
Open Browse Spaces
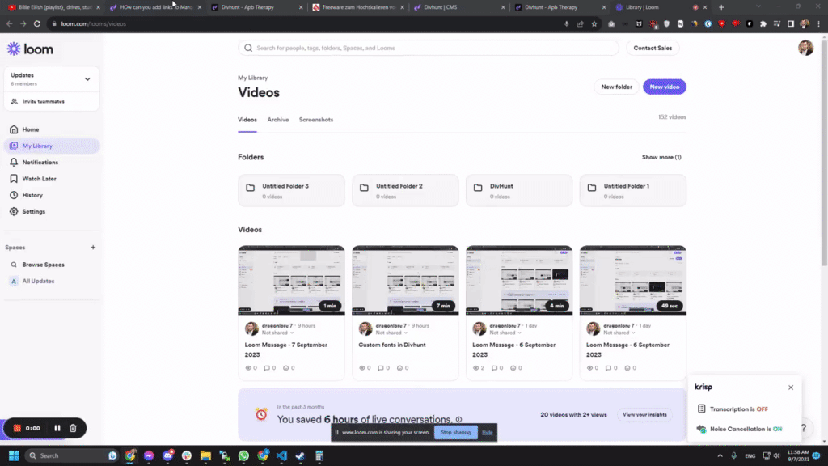43,265
